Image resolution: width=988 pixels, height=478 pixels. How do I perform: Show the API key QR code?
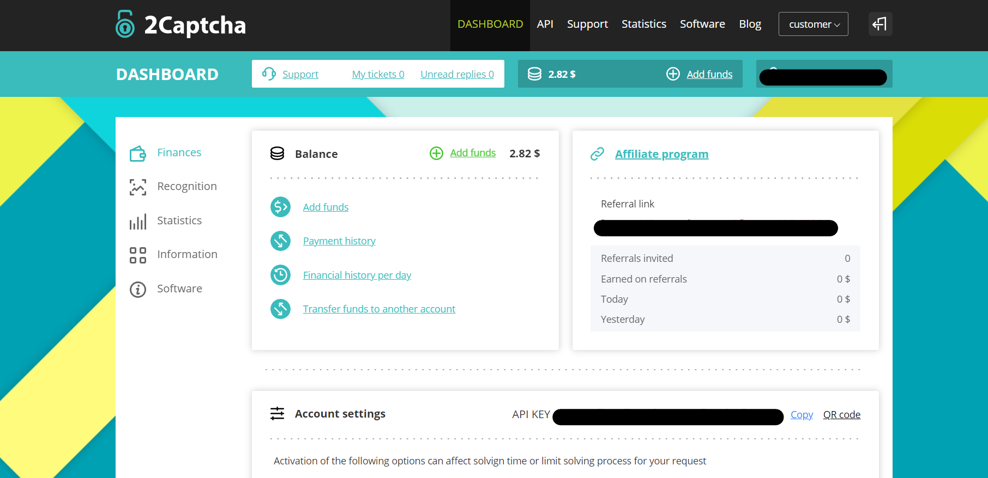[x=841, y=415]
